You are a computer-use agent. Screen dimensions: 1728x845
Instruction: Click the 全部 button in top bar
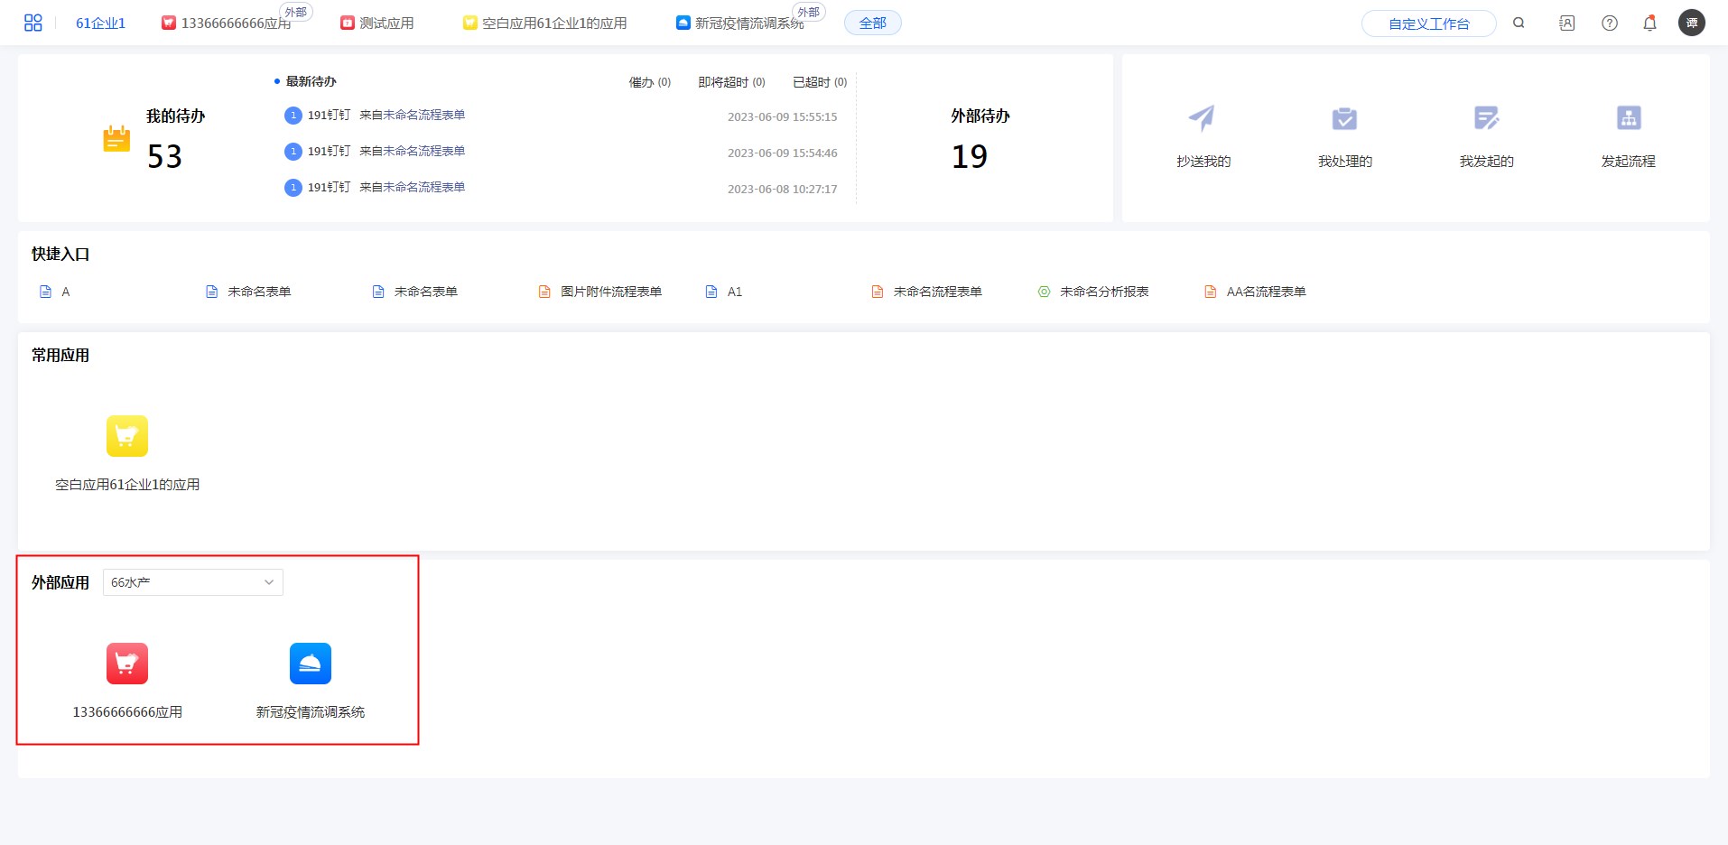[x=872, y=23]
